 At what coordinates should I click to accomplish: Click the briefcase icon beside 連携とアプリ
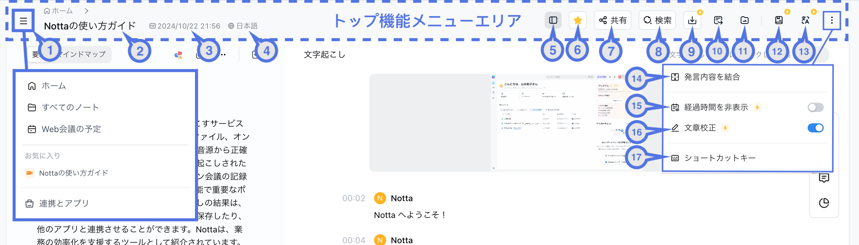pyautogui.click(x=29, y=204)
